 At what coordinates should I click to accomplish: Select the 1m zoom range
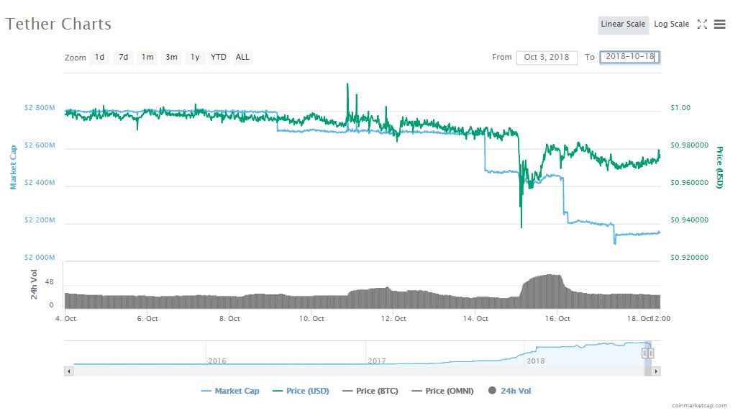click(x=147, y=57)
